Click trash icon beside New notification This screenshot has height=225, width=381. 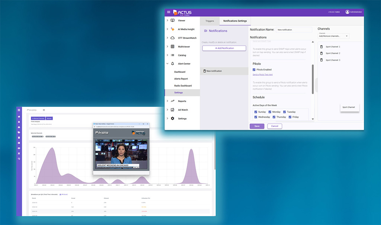pos(204,71)
